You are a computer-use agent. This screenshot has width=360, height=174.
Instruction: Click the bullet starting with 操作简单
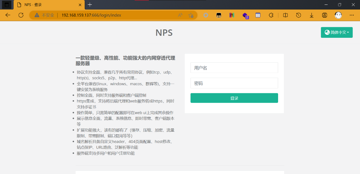coord(125,112)
